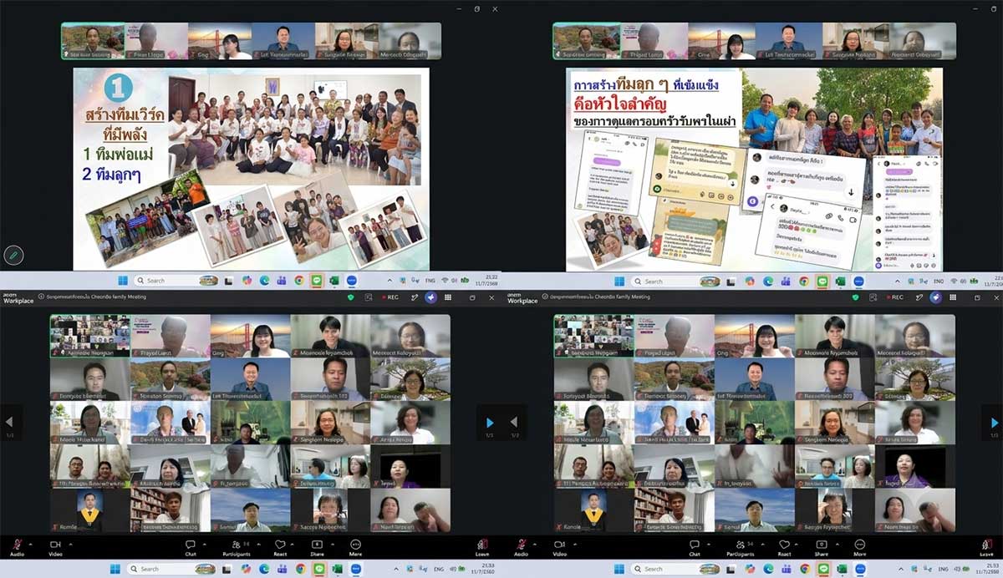Image resolution: width=1003 pixels, height=578 pixels.
Task: Open React menu in lower-left Zoom window
Action: (x=279, y=547)
